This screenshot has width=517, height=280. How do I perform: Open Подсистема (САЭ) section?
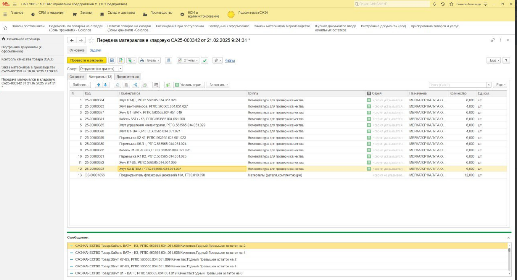pyautogui.click(x=248, y=14)
